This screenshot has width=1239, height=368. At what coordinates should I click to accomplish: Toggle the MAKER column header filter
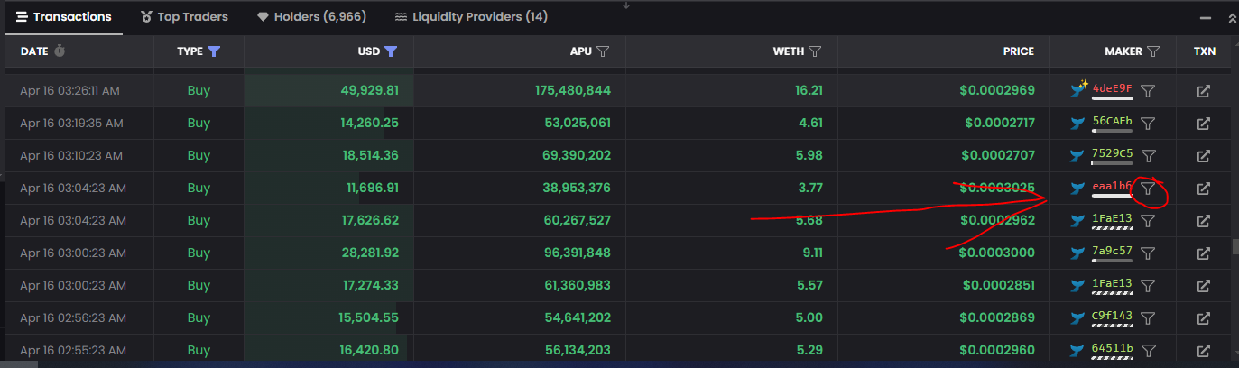pyautogui.click(x=1152, y=51)
